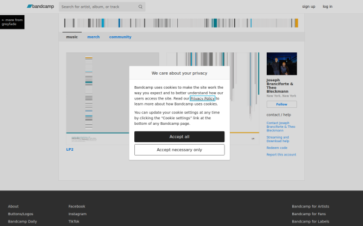This screenshot has height=226, width=363.
Task: Open the log in link
Action: [327, 7]
